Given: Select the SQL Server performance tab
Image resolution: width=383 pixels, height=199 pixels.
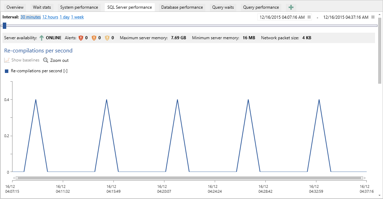Looking at the screenshot, I should click(x=129, y=7).
